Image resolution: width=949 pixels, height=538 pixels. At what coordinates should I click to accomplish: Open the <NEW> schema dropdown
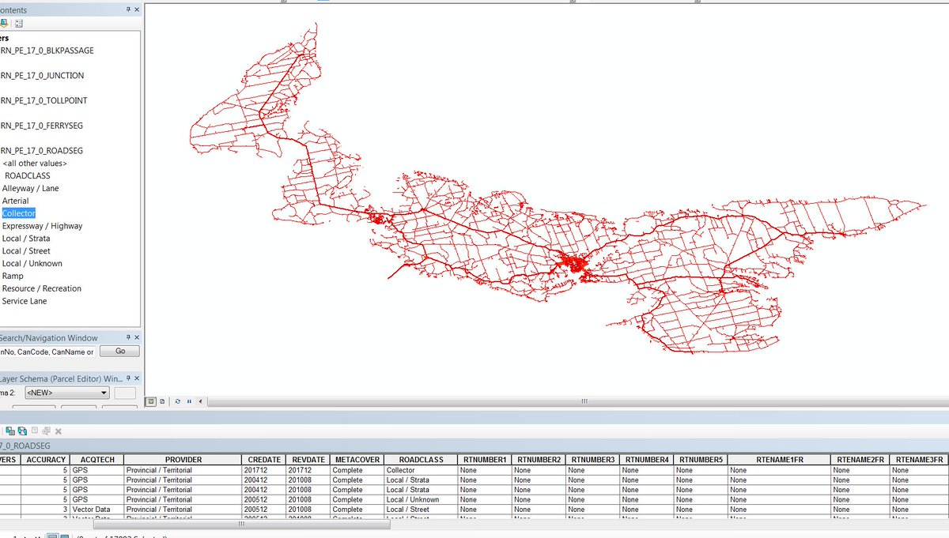66,393
